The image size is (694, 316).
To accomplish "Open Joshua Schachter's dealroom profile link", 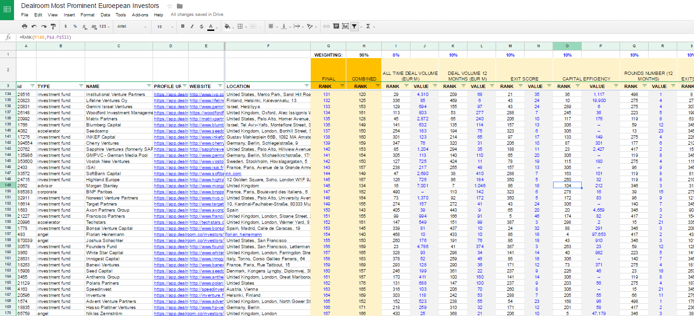I will (x=189, y=241).
